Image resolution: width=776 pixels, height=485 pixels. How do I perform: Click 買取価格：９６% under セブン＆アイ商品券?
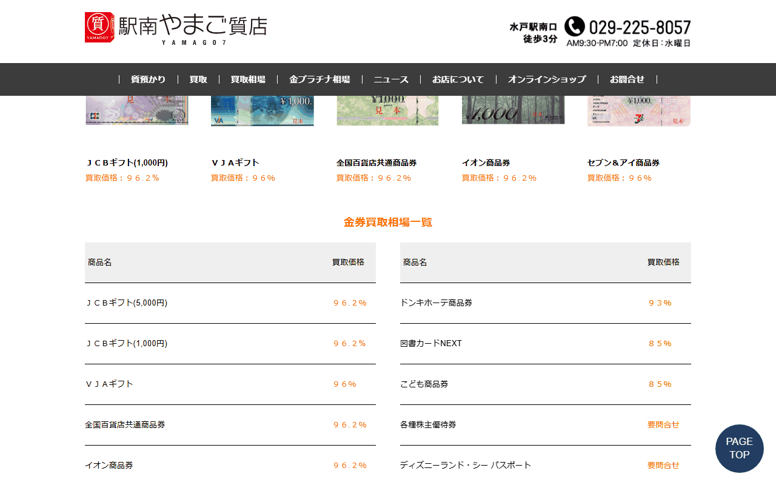coord(620,178)
